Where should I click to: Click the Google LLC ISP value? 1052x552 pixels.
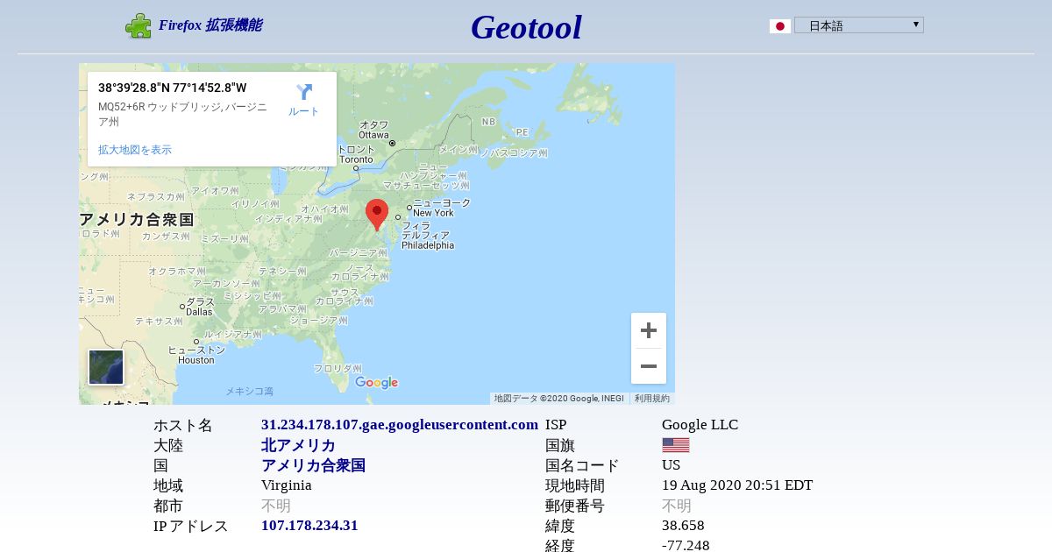point(700,425)
